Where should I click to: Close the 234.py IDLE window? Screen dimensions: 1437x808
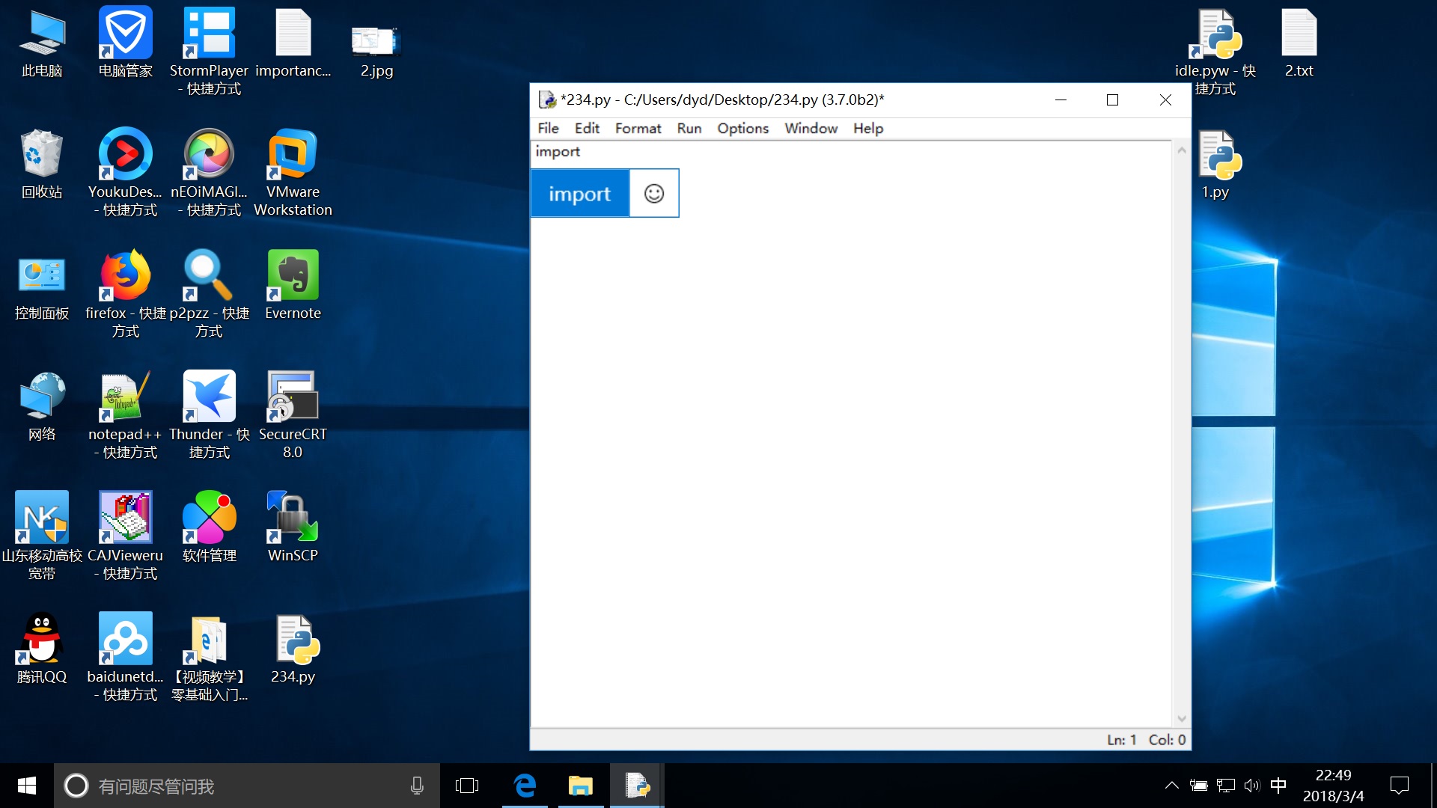point(1165,100)
